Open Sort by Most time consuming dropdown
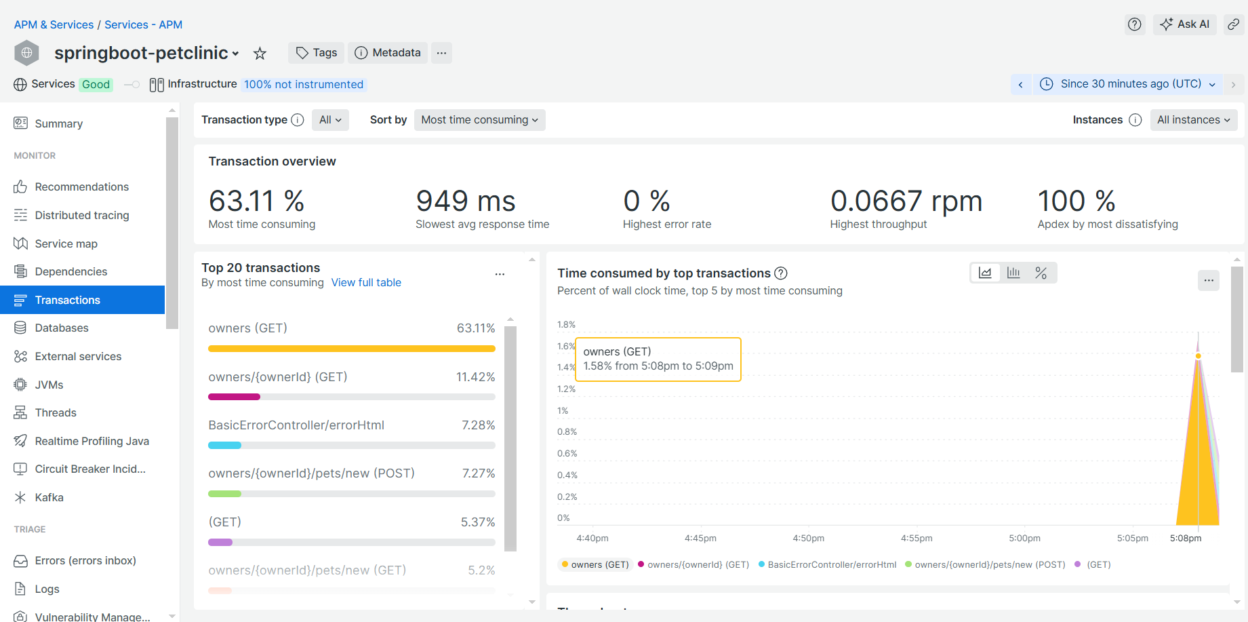1248x622 pixels. point(479,120)
